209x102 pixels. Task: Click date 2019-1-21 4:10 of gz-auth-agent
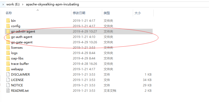point(84,37)
